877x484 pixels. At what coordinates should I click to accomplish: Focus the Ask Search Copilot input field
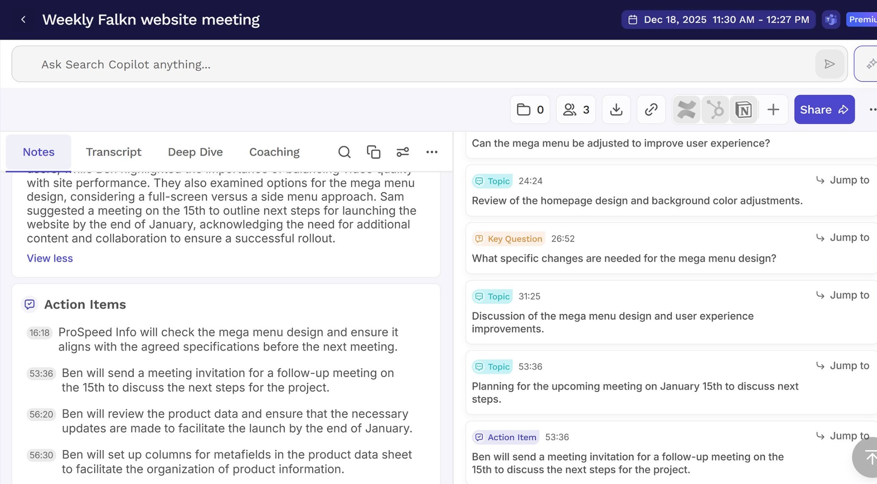coord(429,64)
